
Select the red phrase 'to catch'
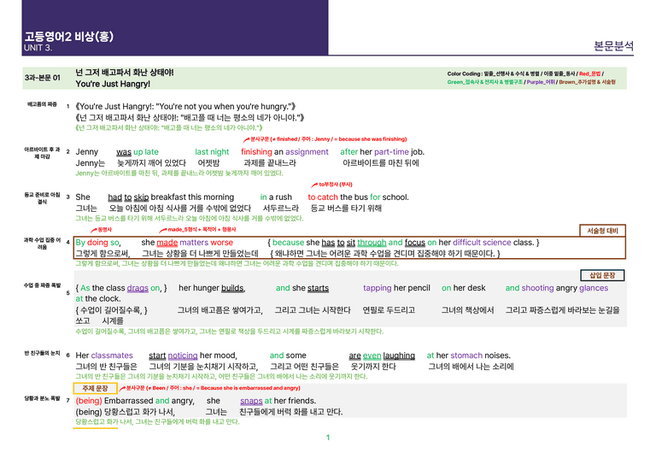tap(323, 197)
